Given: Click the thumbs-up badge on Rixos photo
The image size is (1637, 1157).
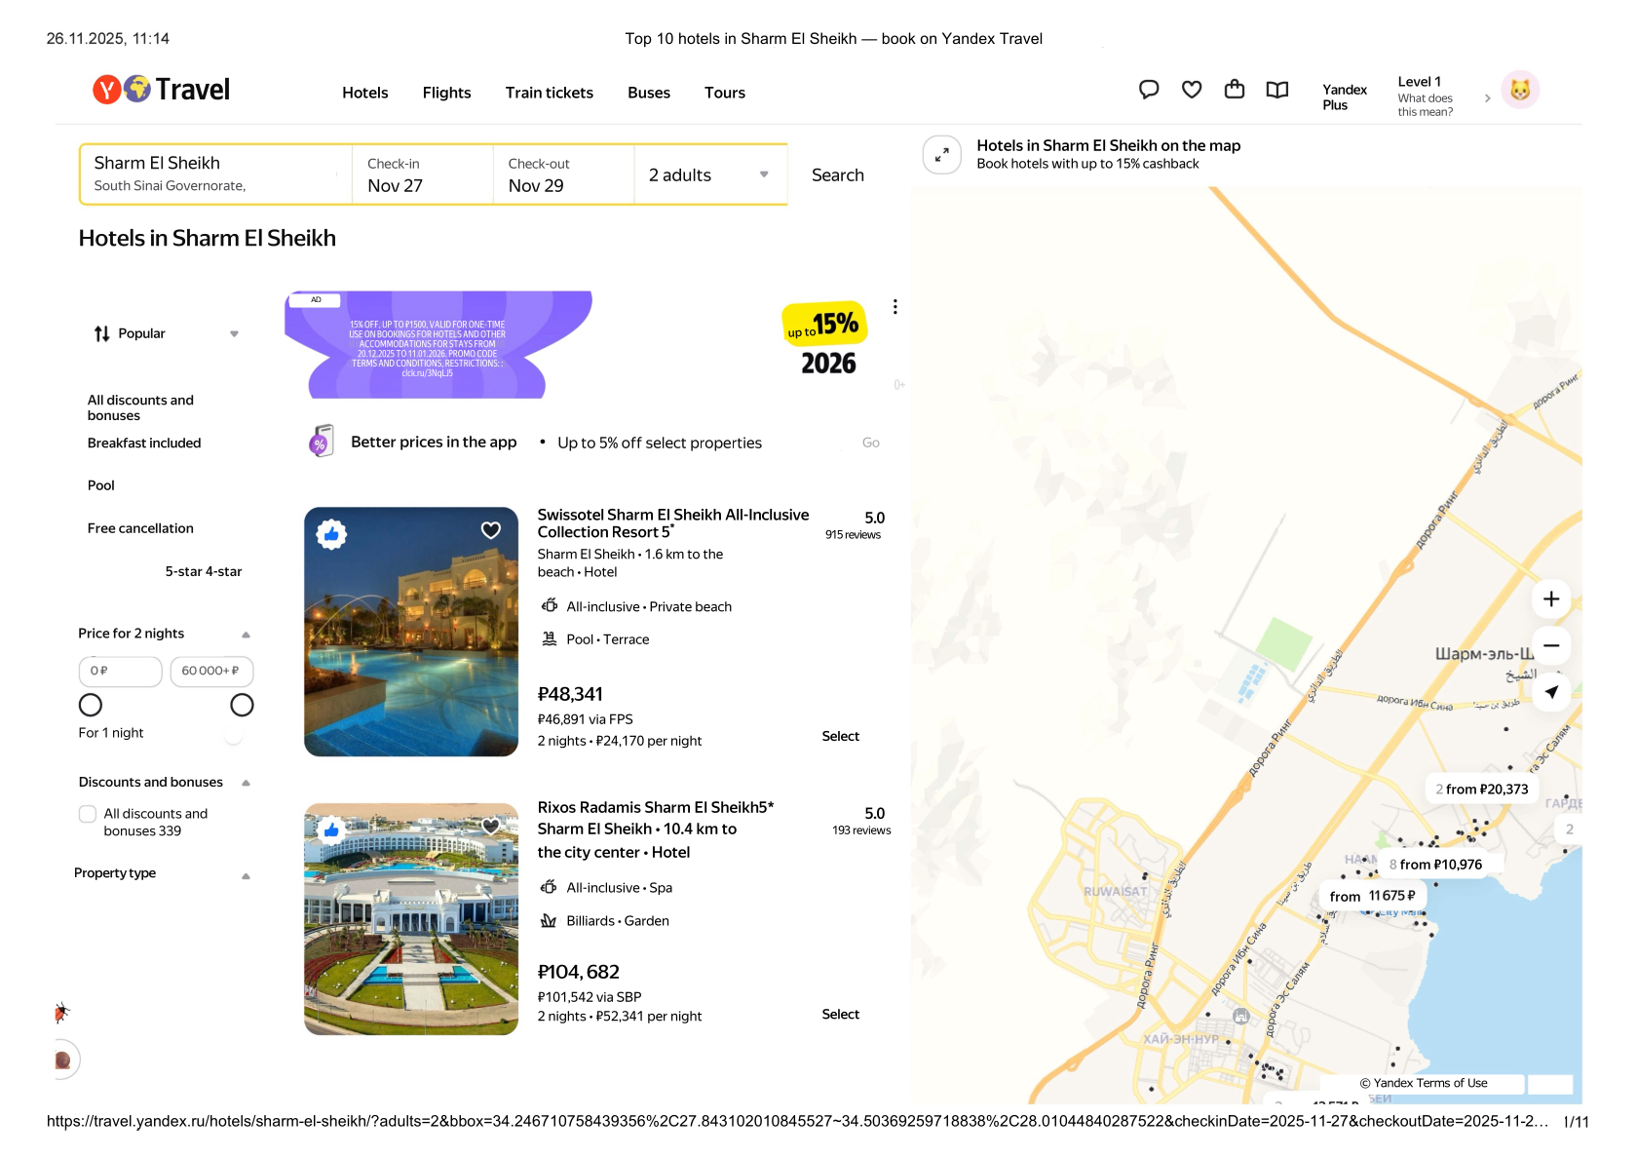Looking at the screenshot, I should point(332,830).
